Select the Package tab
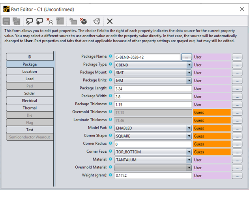Image resolution: width=249 pixels, height=197 pixels. (x=30, y=64)
